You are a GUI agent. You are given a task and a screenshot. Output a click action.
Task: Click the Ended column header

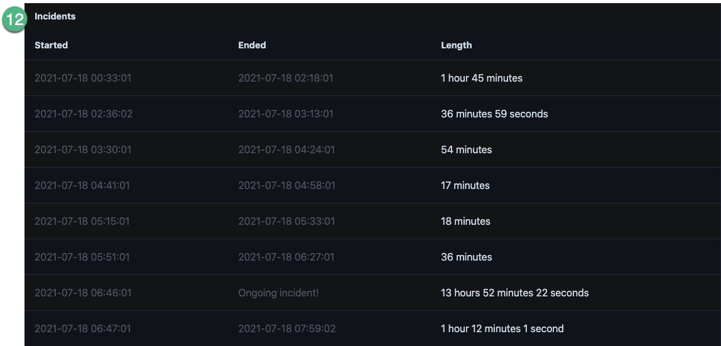(x=252, y=45)
